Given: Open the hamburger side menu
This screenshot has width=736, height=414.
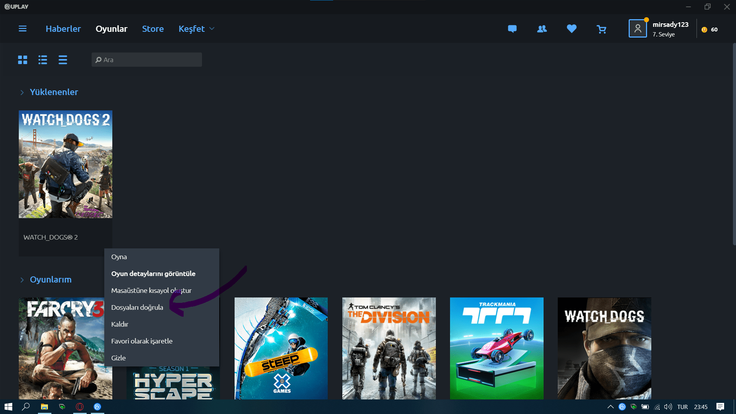Looking at the screenshot, I should pos(23,29).
